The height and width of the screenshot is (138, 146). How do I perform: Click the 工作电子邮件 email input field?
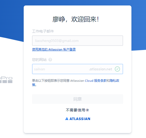(78, 41)
